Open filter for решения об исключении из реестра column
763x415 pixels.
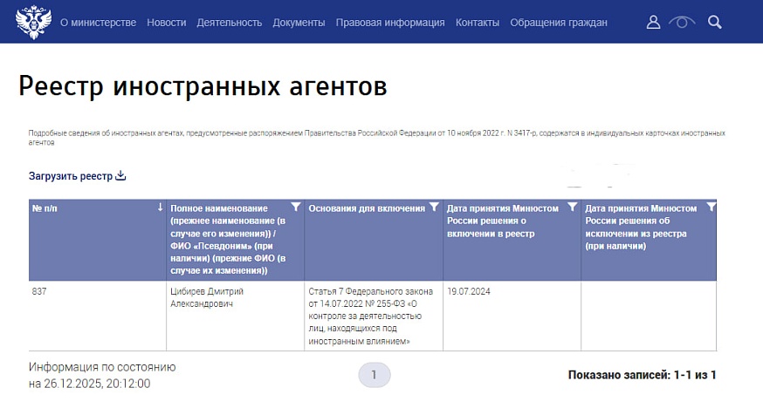711,207
